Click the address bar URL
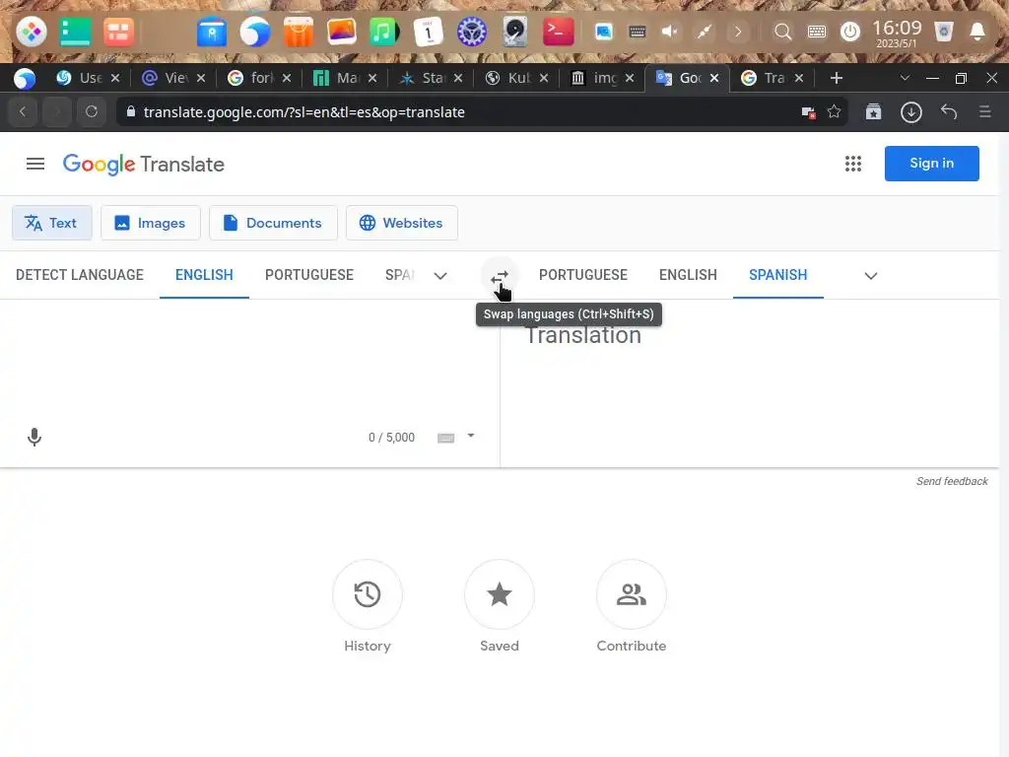1009x757 pixels. click(x=303, y=112)
